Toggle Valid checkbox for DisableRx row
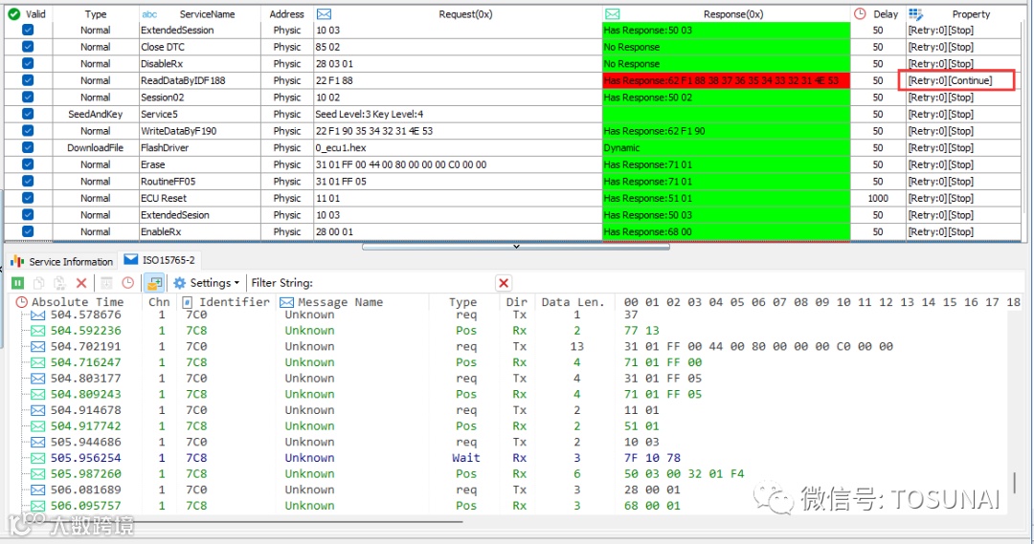 click(28, 64)
